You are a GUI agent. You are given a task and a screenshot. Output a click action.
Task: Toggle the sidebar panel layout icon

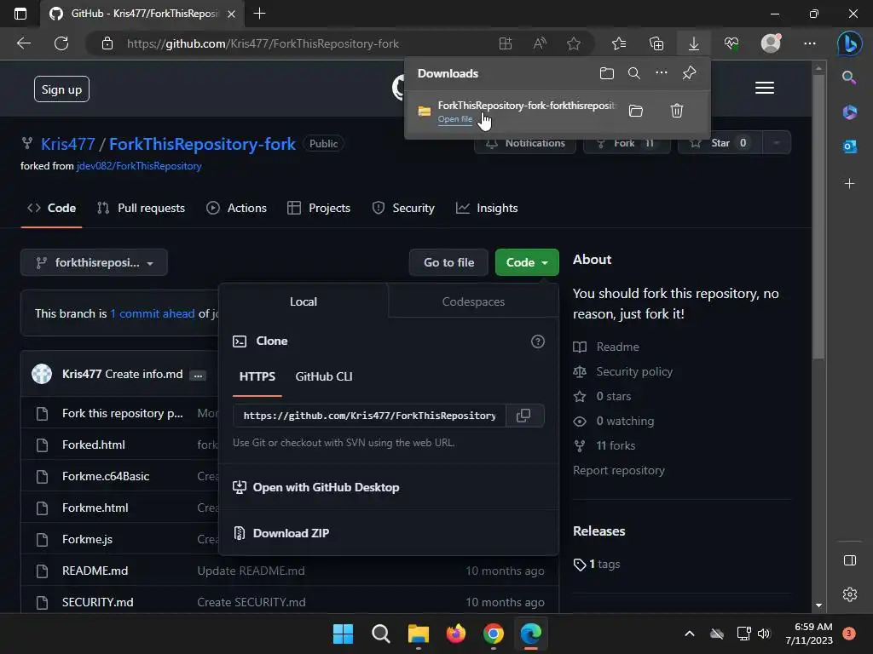pos(850,560)
